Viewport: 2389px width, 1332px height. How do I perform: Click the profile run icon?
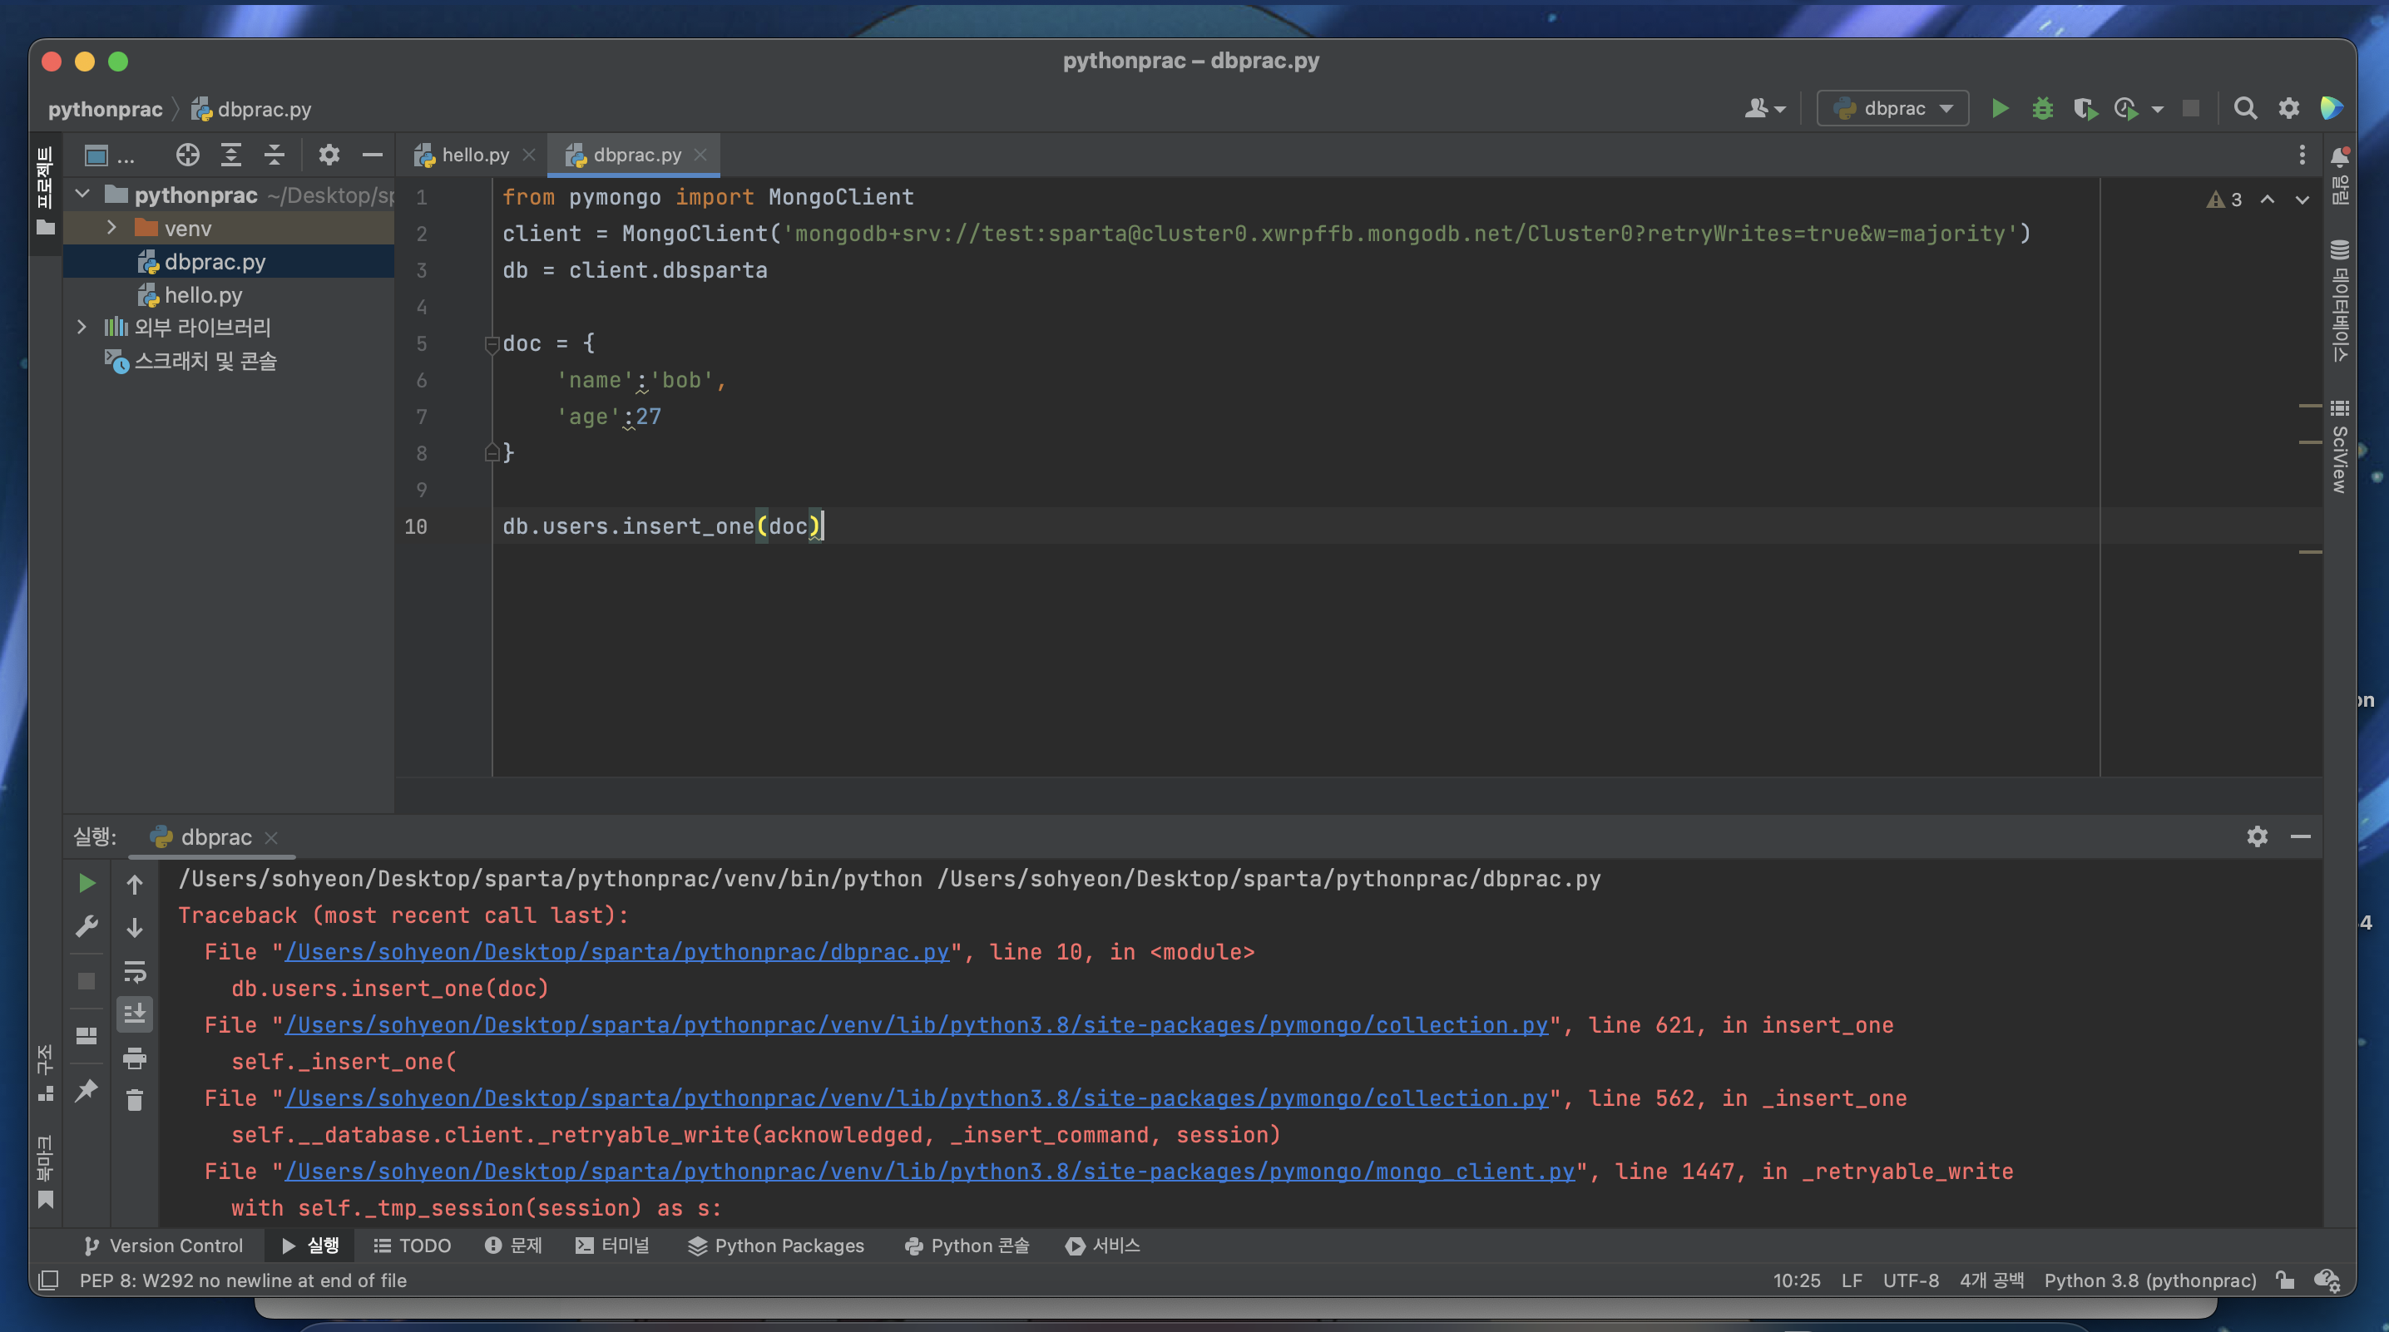(2126, 108)
